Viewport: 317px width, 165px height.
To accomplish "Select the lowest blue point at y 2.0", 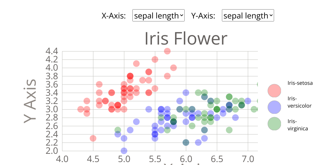I will coord(124,151).
